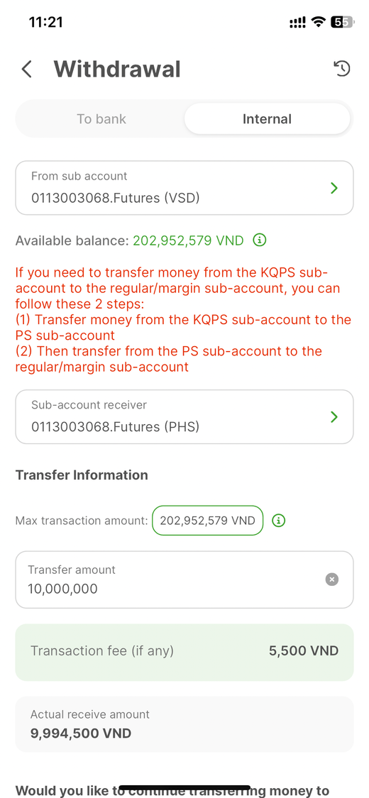Viewport: 369px width, 798px height.
Task: Open the withdrawal history clock icon
Action: tap(342, 68)
